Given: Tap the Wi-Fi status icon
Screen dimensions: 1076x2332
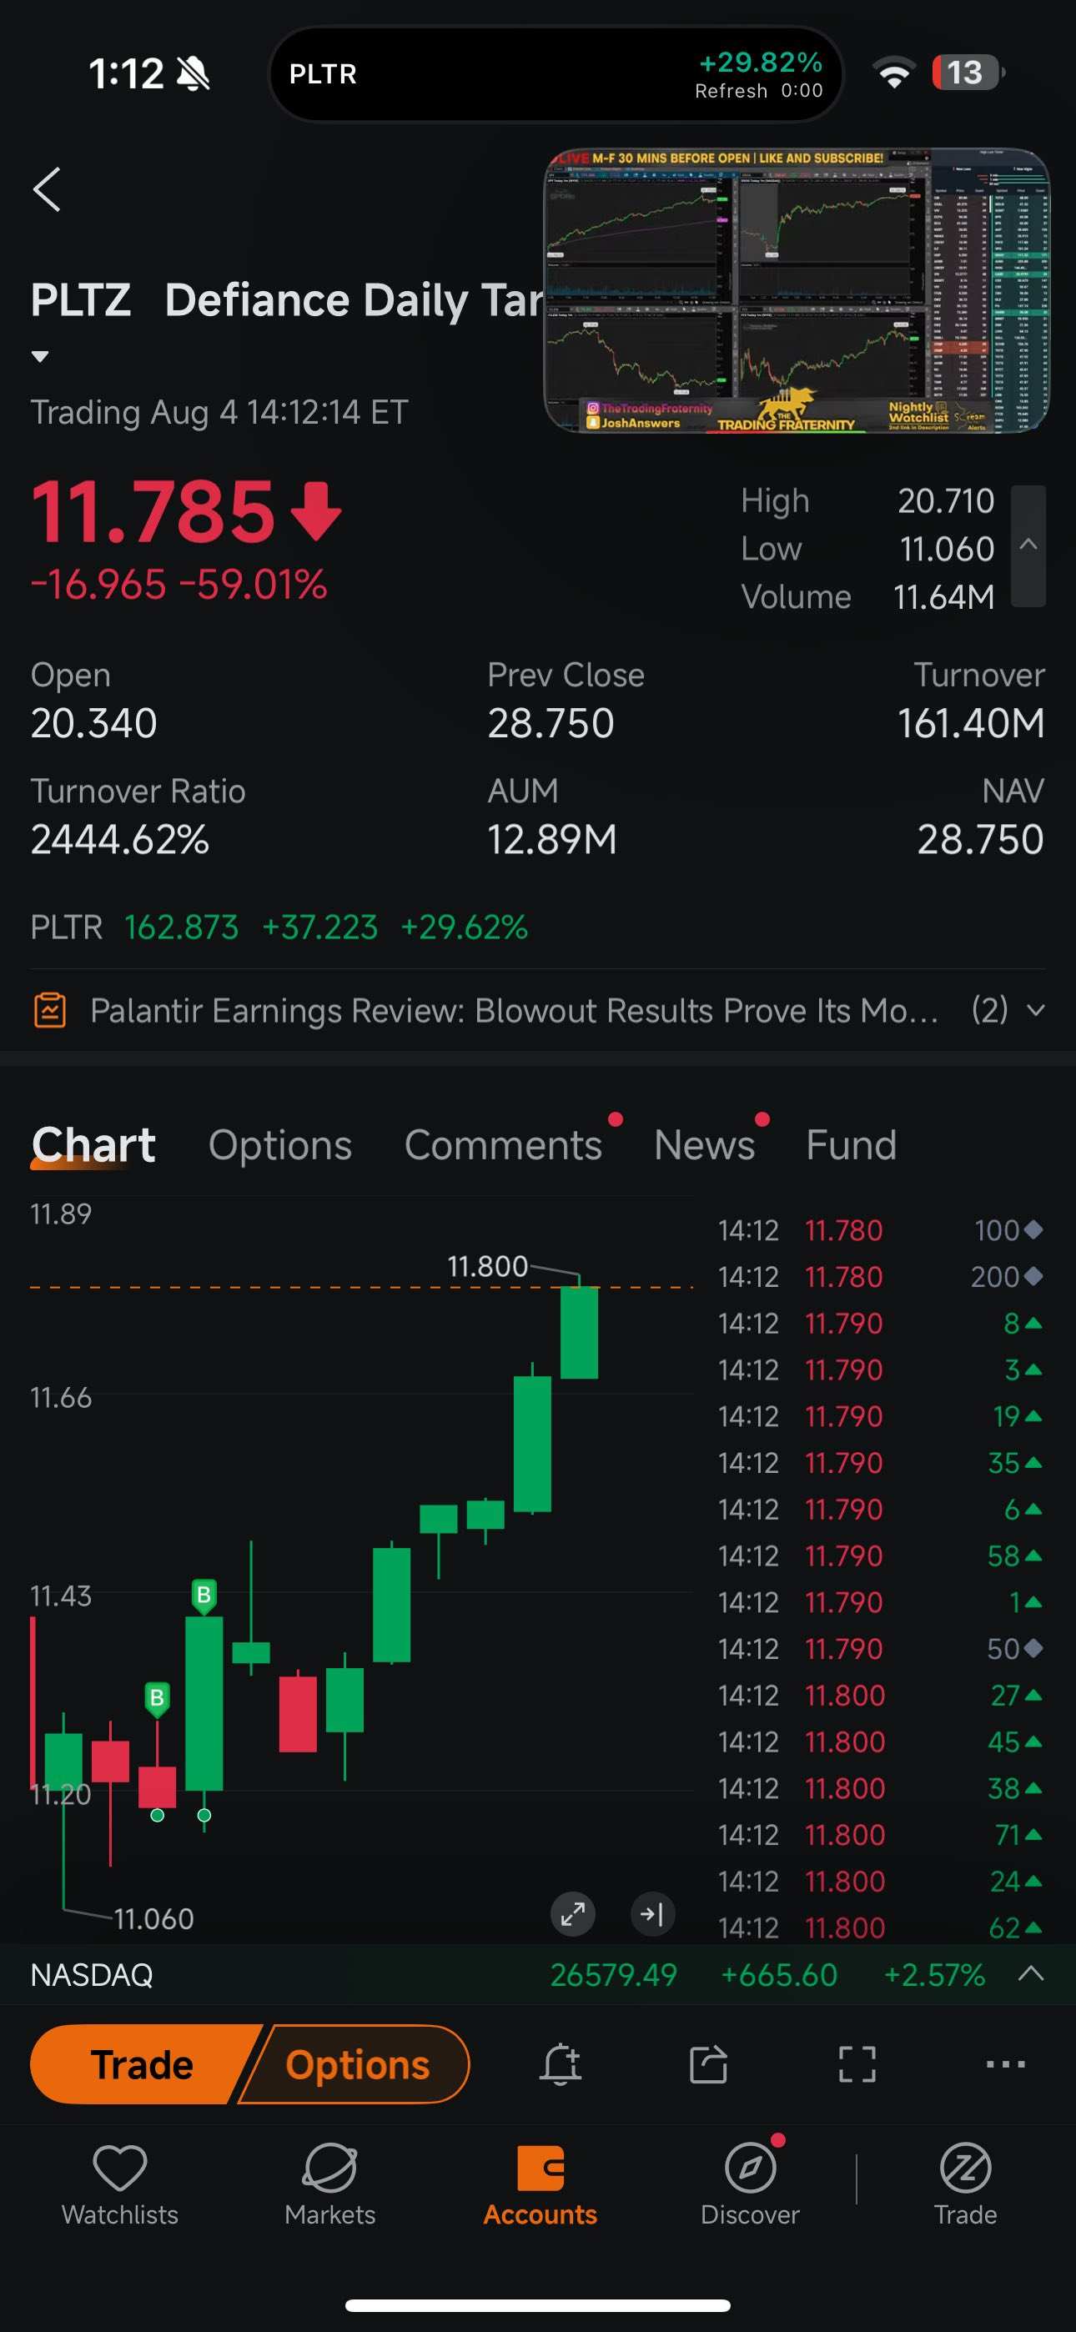Looking at the screenshot, I should pyautogui.click(x=894, y=73).
